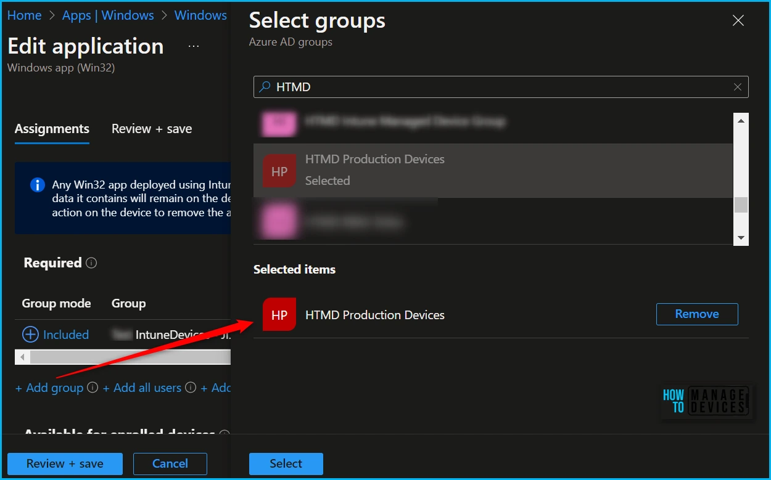Click the search magnifier icon
The image size is (771, 480).
(x=265, y=87)
